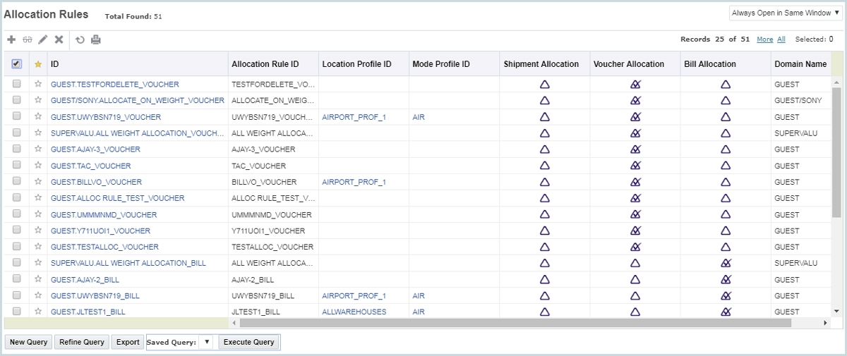This screenshot has width=847, height=356.
Task: Click the edit pencil icon
Action: (43, 39)
